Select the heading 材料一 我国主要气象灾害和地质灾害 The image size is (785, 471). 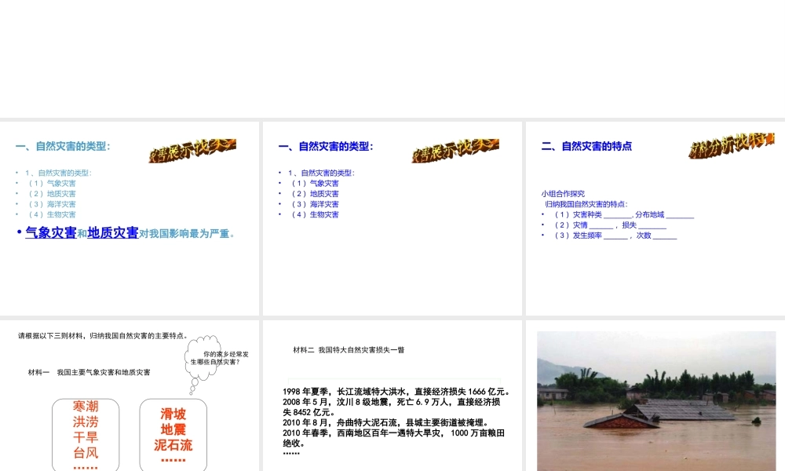[89, 372]
